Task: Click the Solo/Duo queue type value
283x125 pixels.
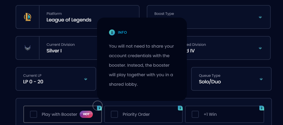Action: pyautogui.click(x=210, y=82)
